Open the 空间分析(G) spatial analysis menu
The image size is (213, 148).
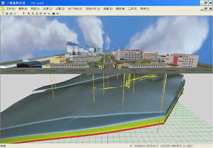tap(93, 9)
